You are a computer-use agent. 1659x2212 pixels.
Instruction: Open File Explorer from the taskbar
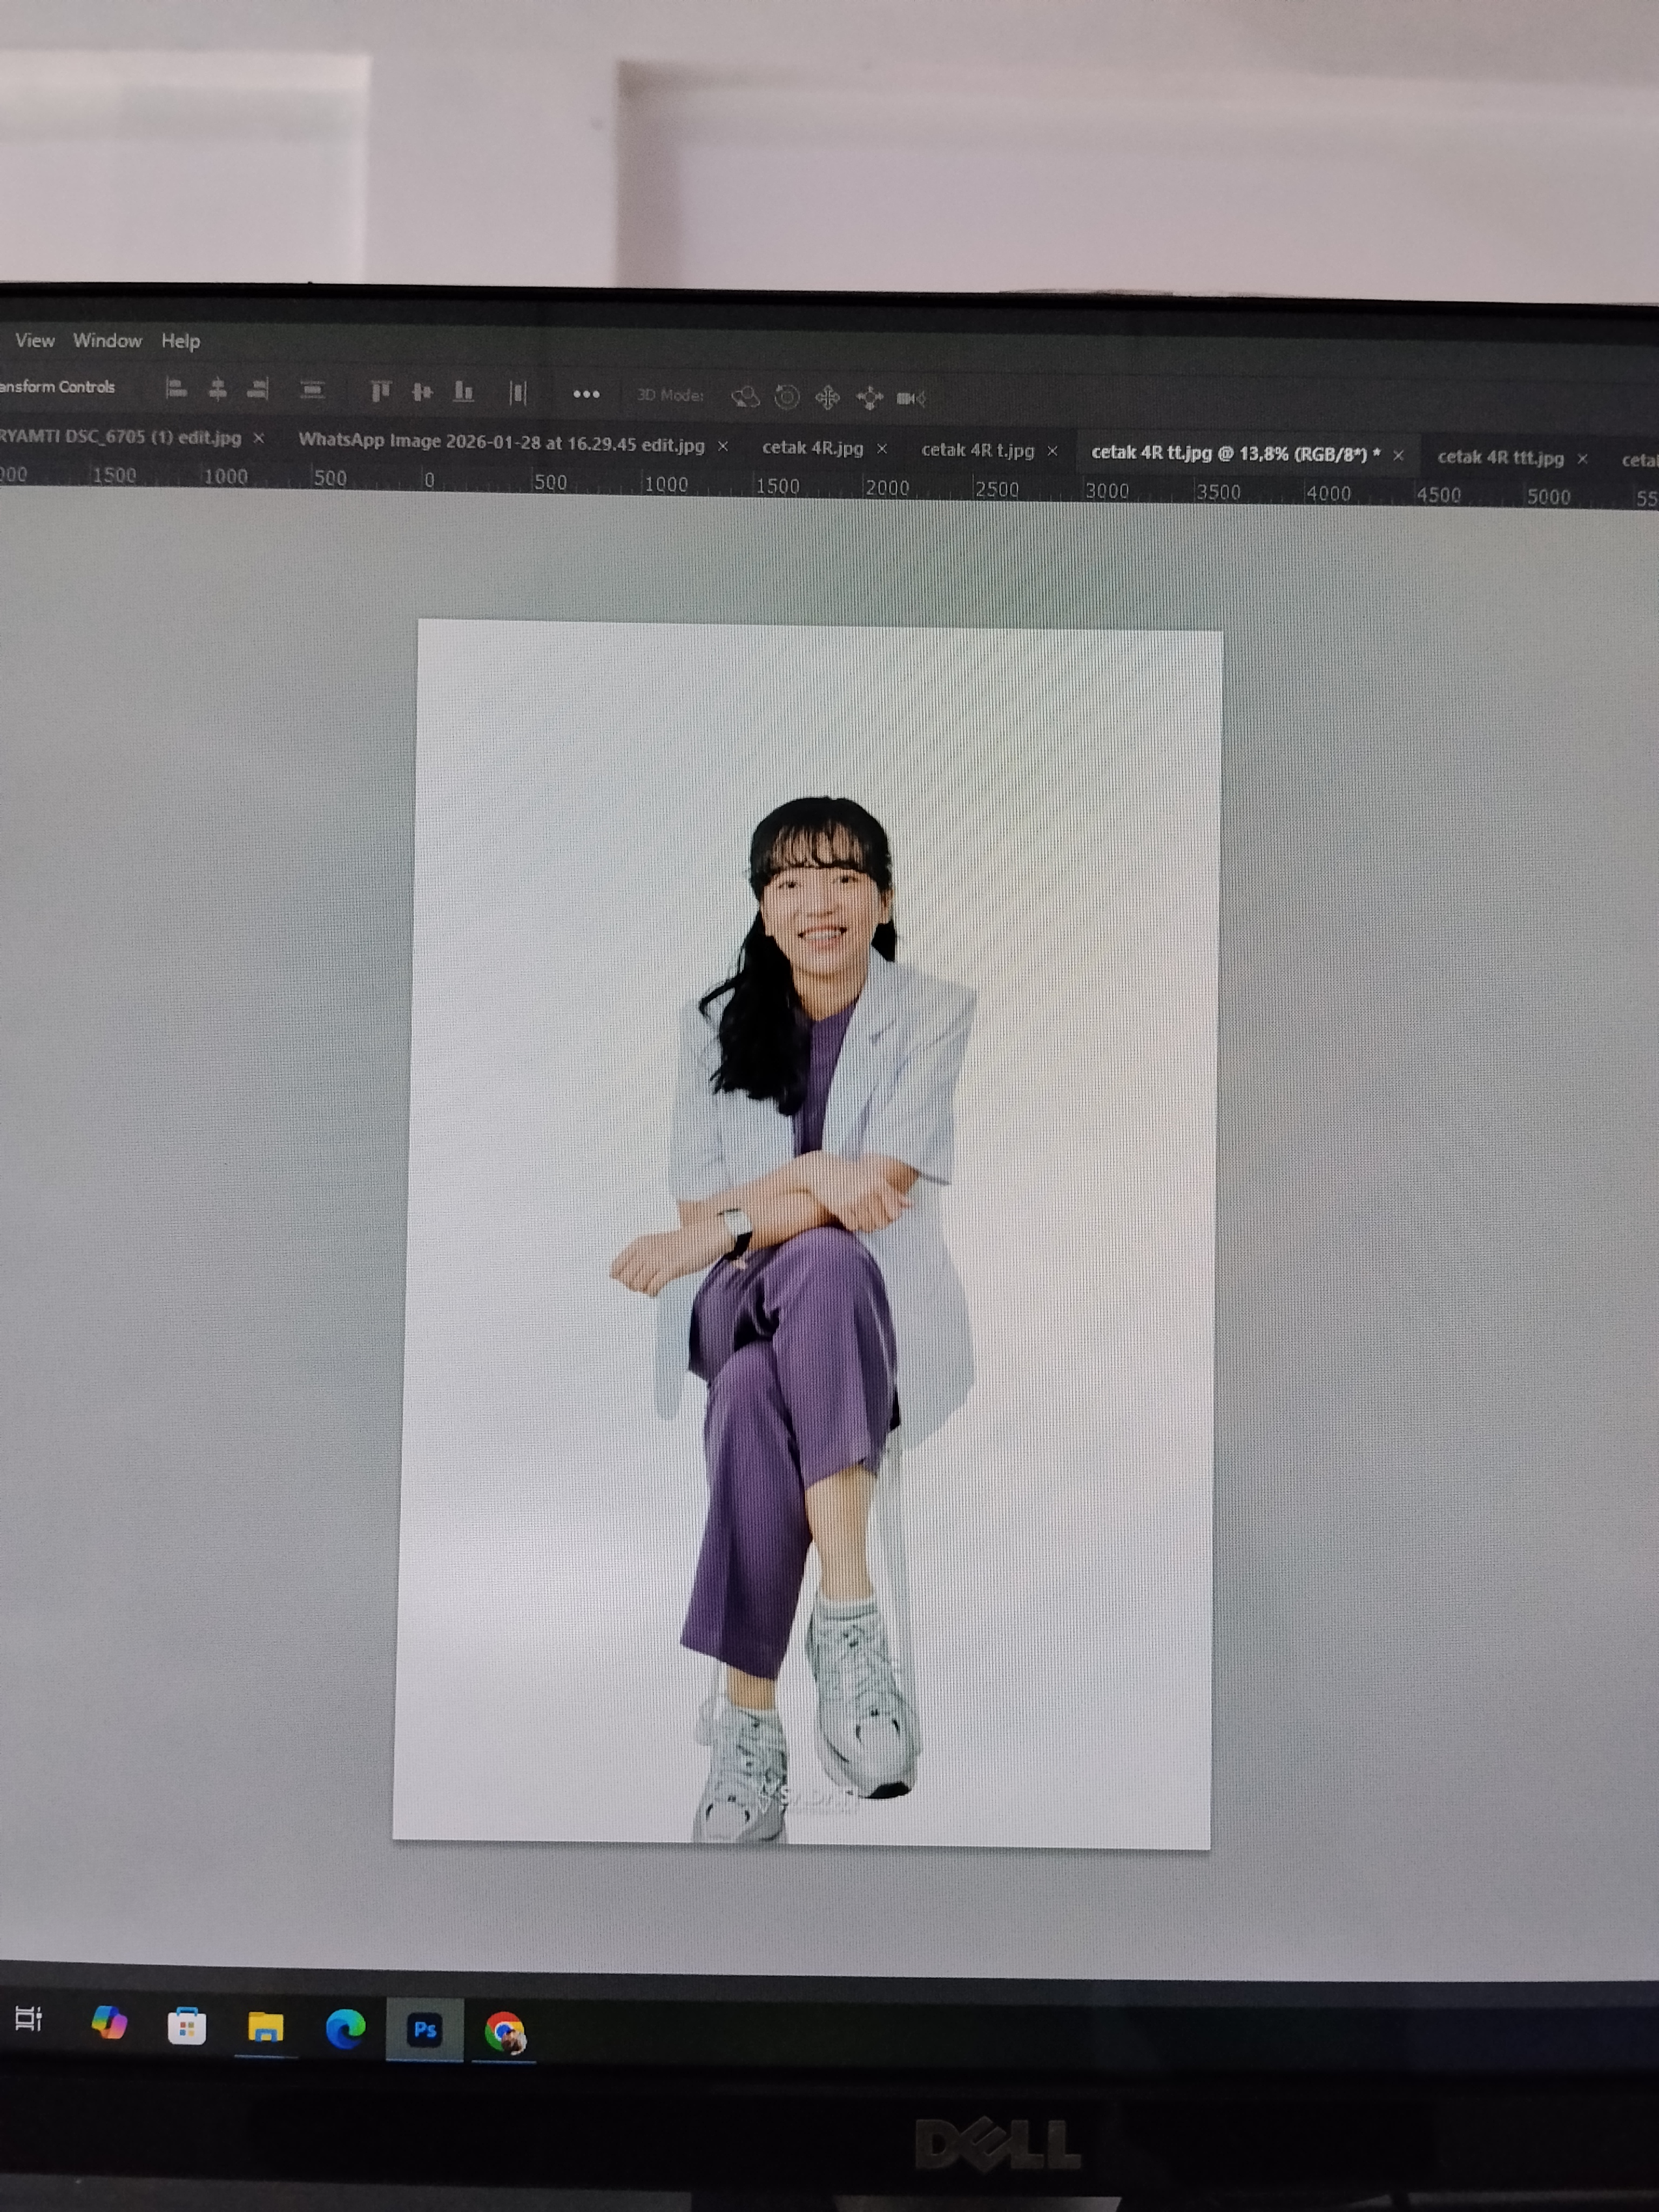[265, 2028]
